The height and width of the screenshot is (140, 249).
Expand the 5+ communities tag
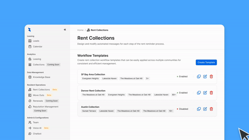pyautogui.click(x=147, y=78)
